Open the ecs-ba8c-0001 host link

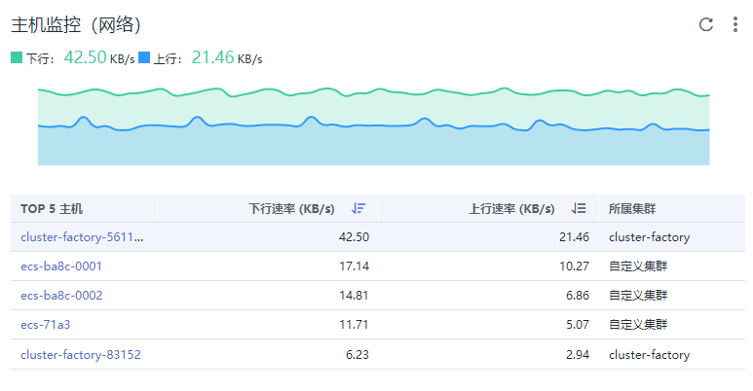tap(61, 266)
